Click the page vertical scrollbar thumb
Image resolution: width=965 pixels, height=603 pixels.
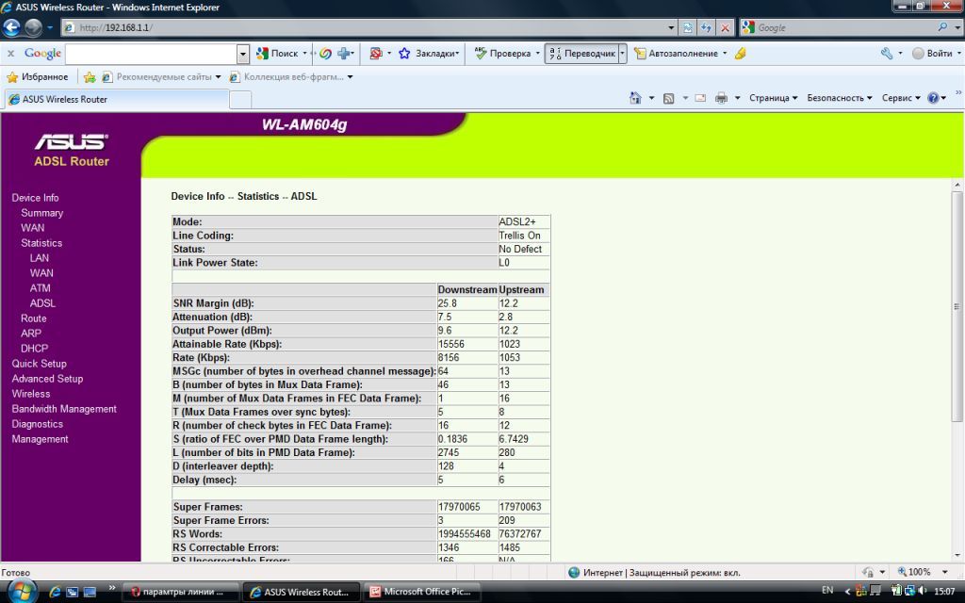pos(957,306)
